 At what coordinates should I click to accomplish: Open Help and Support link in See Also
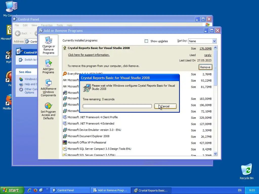tap(31, 84)
